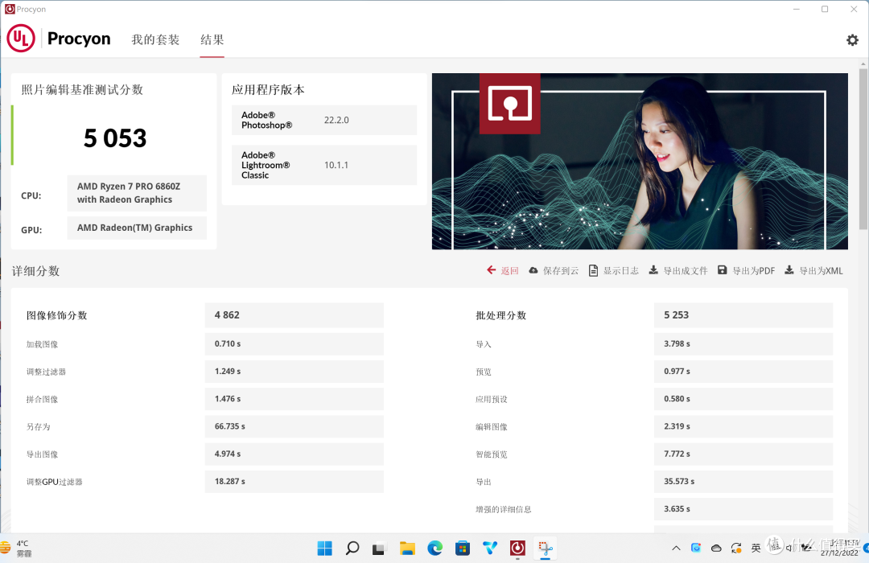Open taskbar Search
Screen dimensions: 869x563
tap(352, 548)
